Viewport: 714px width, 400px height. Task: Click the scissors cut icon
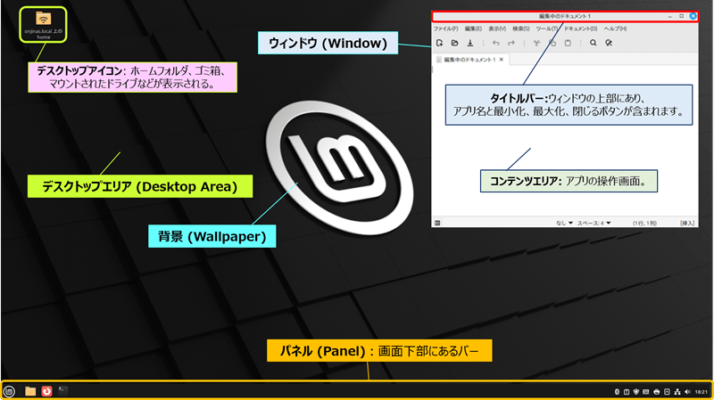(537, 43)
